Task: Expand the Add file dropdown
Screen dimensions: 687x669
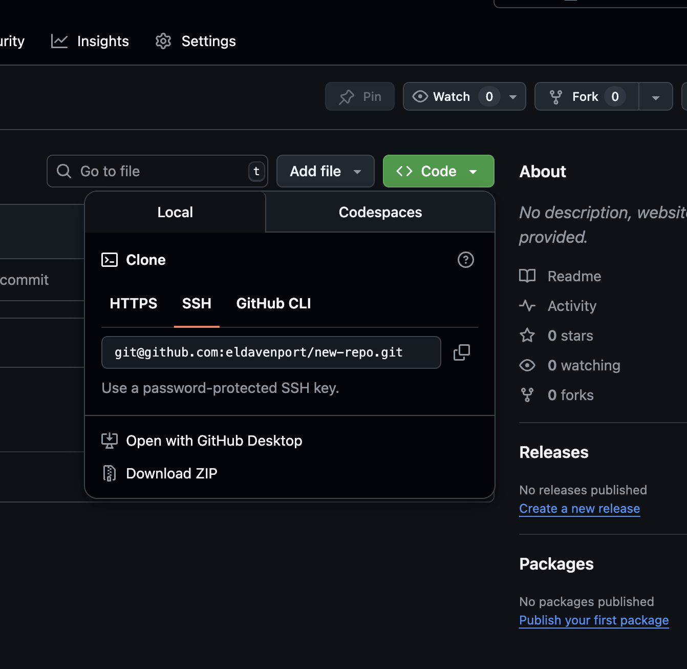Action: click(325, 171)
